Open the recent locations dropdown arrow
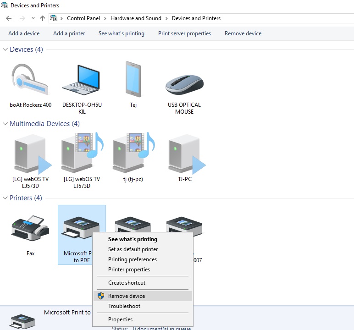Screen dimensions: 354x330 (x=33, y=18)
